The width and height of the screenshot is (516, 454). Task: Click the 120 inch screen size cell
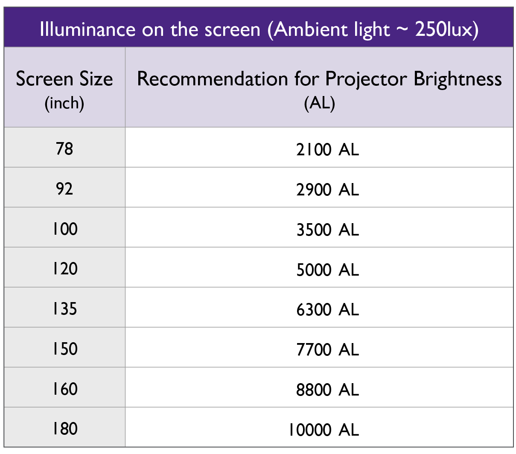click(64, 269)
